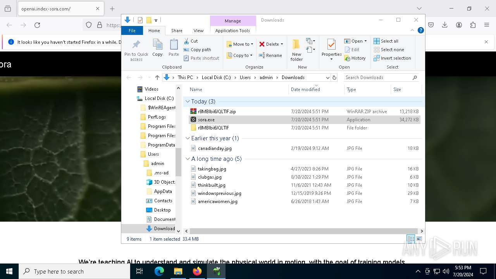Viewport: 496px width, 279px height.
Task: Copy path of selected file
Action: coord(197,50)
